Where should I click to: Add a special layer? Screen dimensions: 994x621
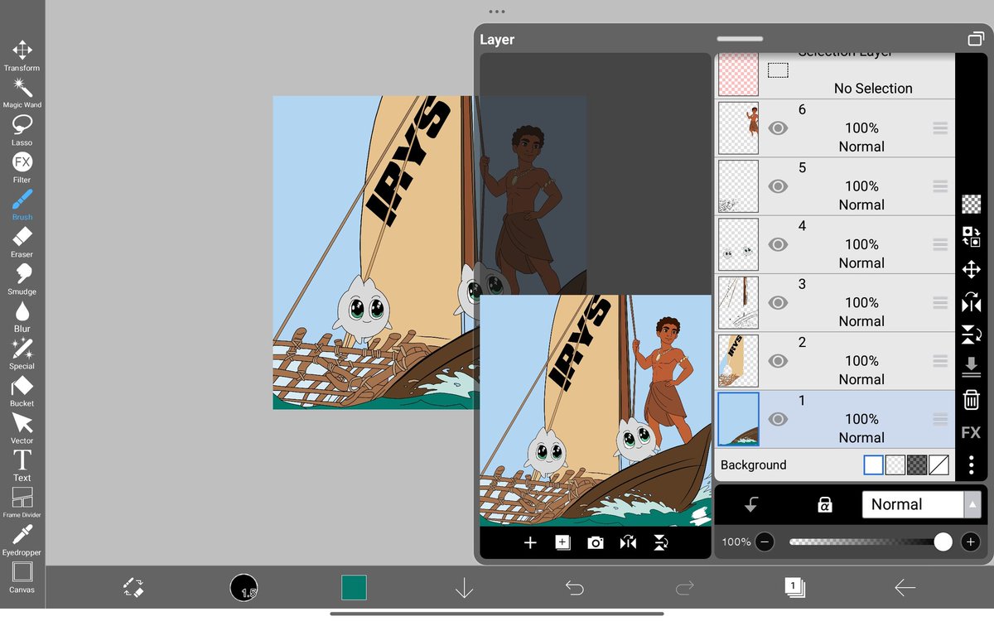(x=562, y=542)
